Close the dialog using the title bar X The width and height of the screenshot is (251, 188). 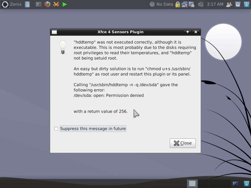(x=195, y=32)
